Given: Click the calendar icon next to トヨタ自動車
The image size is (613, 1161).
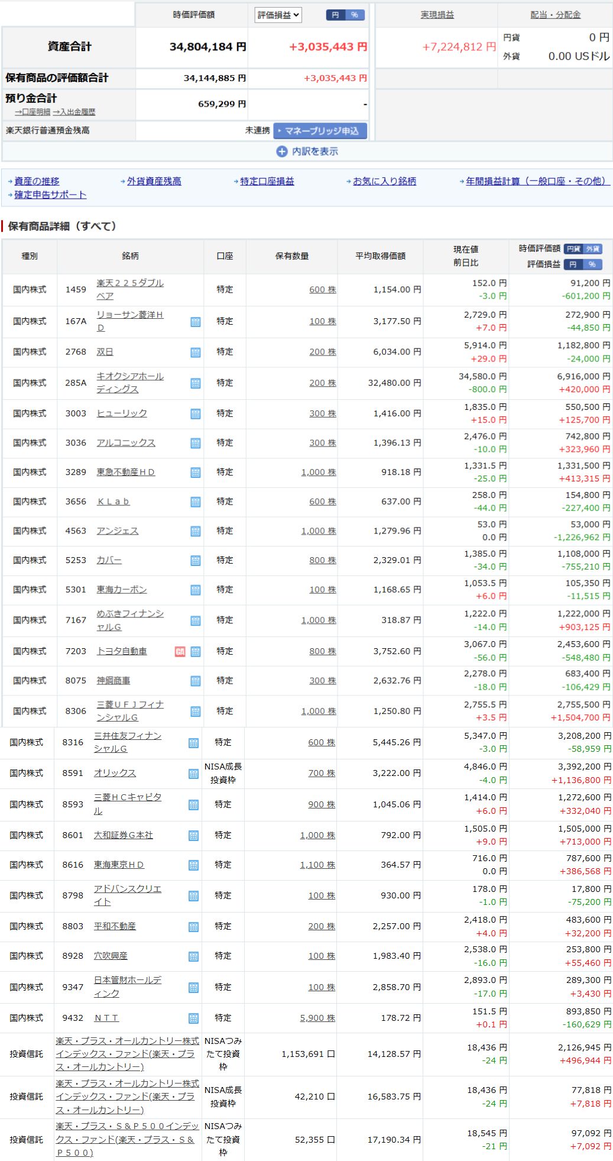Looking at the screenshot, I should 196,652.
